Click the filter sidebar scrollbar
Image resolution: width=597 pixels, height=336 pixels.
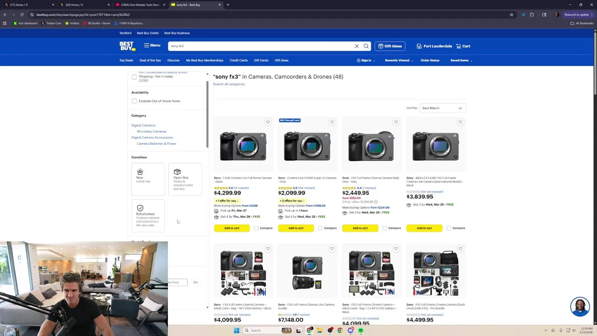coord(207,114)
